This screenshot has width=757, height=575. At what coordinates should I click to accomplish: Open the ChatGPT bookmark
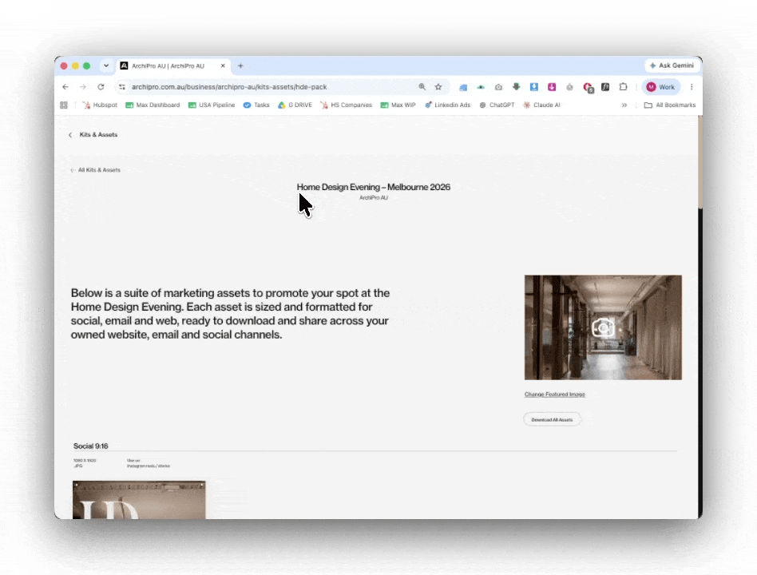(497, 105)
